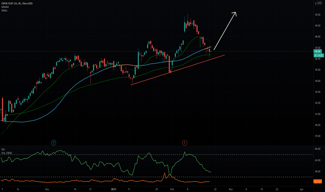This screenshot has width=325, height=192.
Task: Click the blue D dividend marker
Action: coord(53,142)
